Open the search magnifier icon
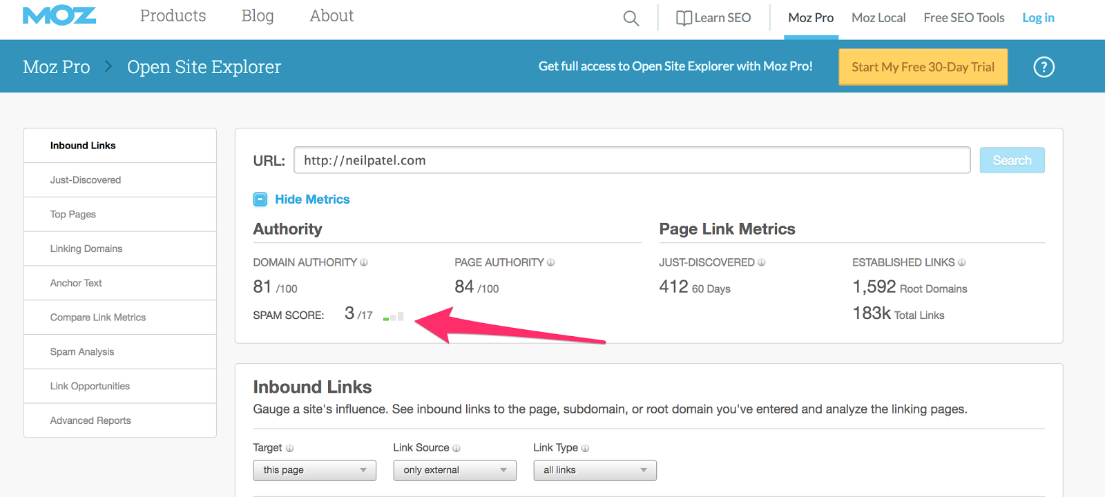This screenshot has height=497, width=1105. click(631, 18)
